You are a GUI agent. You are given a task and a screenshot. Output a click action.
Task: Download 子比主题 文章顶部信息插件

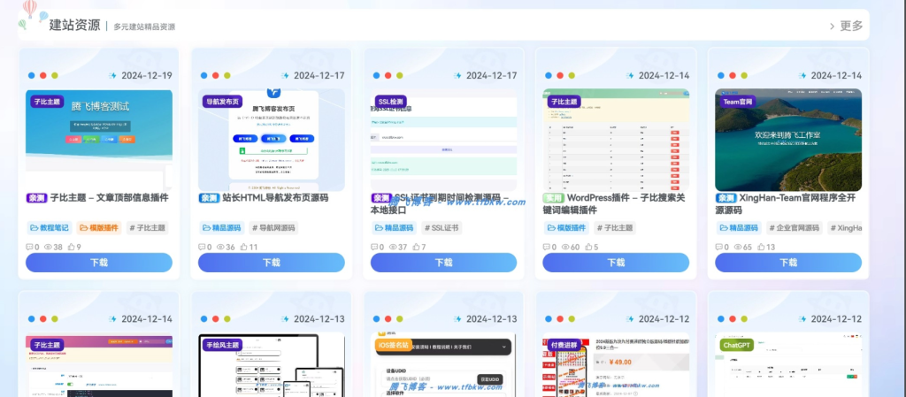[x=99, y=263]
